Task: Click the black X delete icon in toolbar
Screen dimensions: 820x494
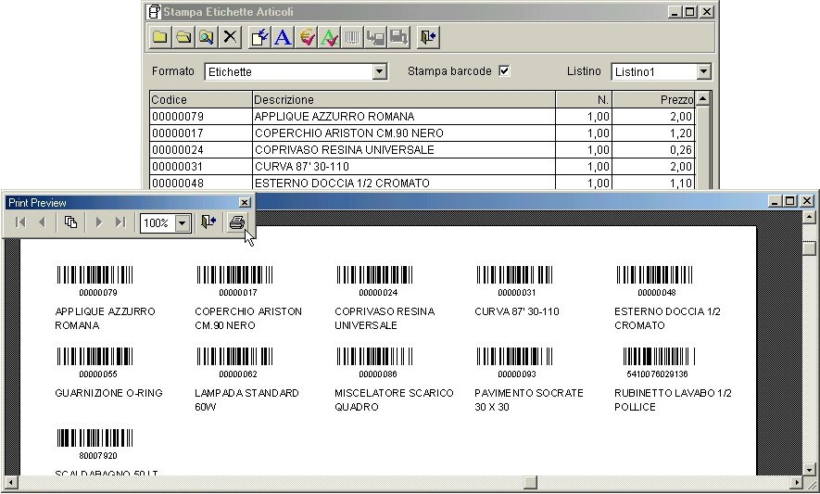Action: 230,37
